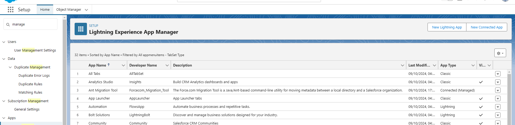Click the search magnifier icon in Quick Find
The width and height of the screenshot is (515, 125).
8,24
